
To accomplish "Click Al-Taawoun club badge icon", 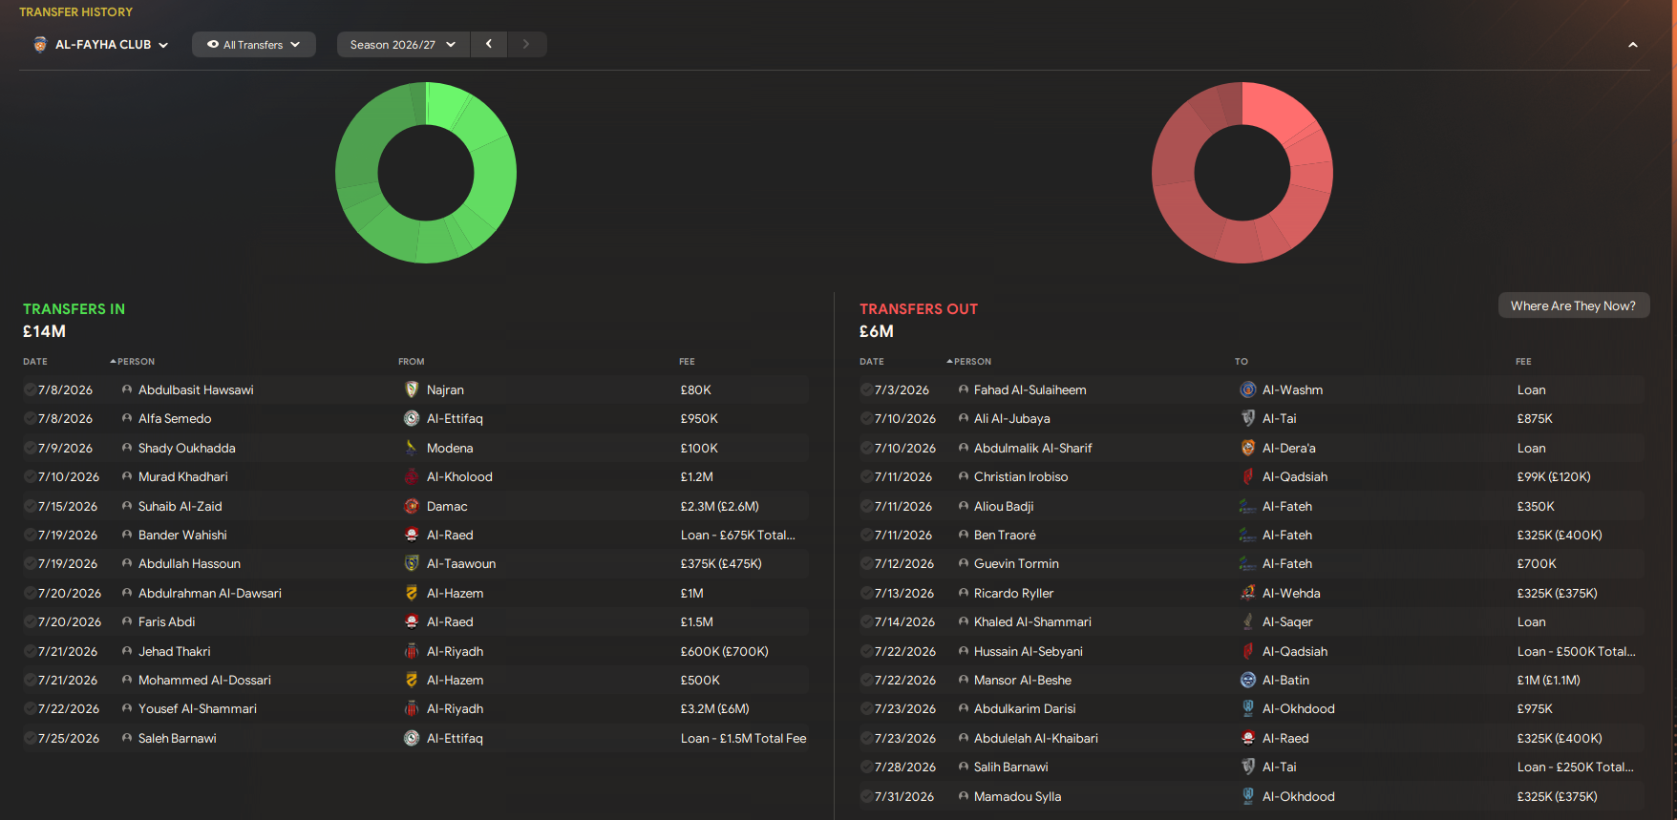I will 412,563.
